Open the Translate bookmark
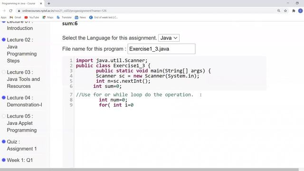Viewport: 304px width, 171px height. click(64, 18)
